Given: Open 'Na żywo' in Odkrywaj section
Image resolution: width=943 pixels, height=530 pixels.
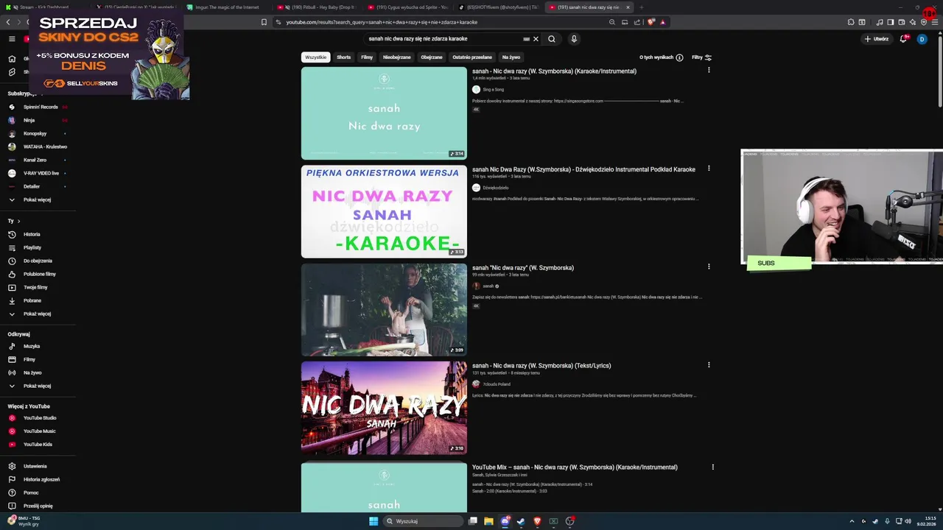Looking at the screenshot, I should tap(38, 372).
